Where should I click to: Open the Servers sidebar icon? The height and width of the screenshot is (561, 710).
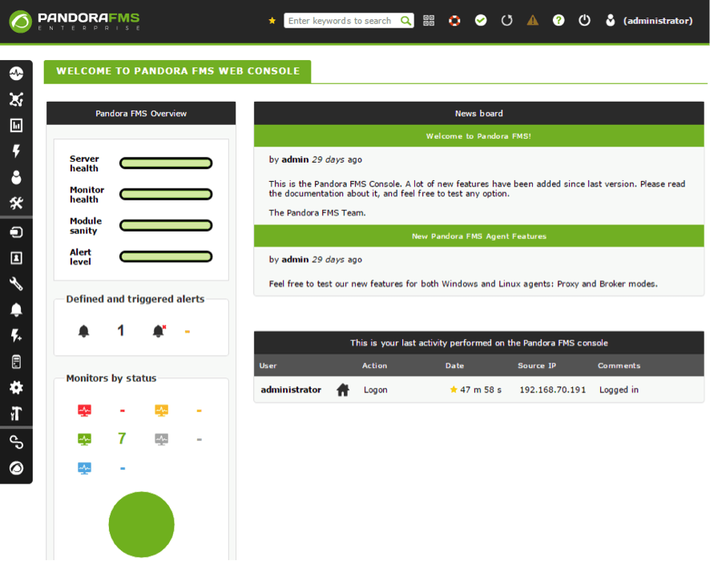pyautogui.click(x=16, y=361)
